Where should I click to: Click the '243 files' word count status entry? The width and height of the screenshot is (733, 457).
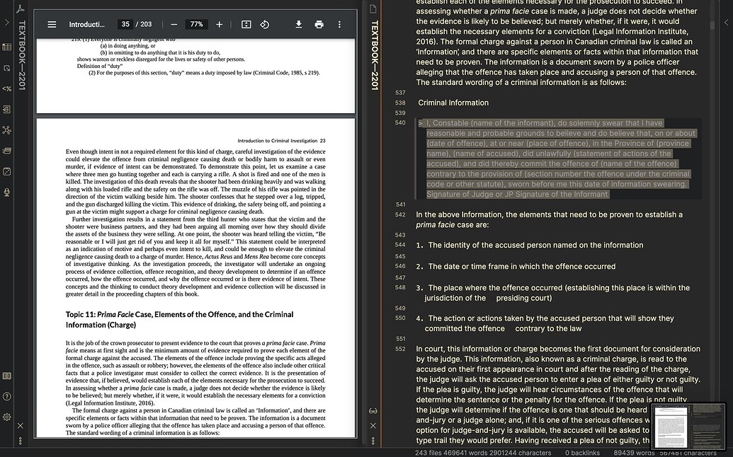point(483,453)
